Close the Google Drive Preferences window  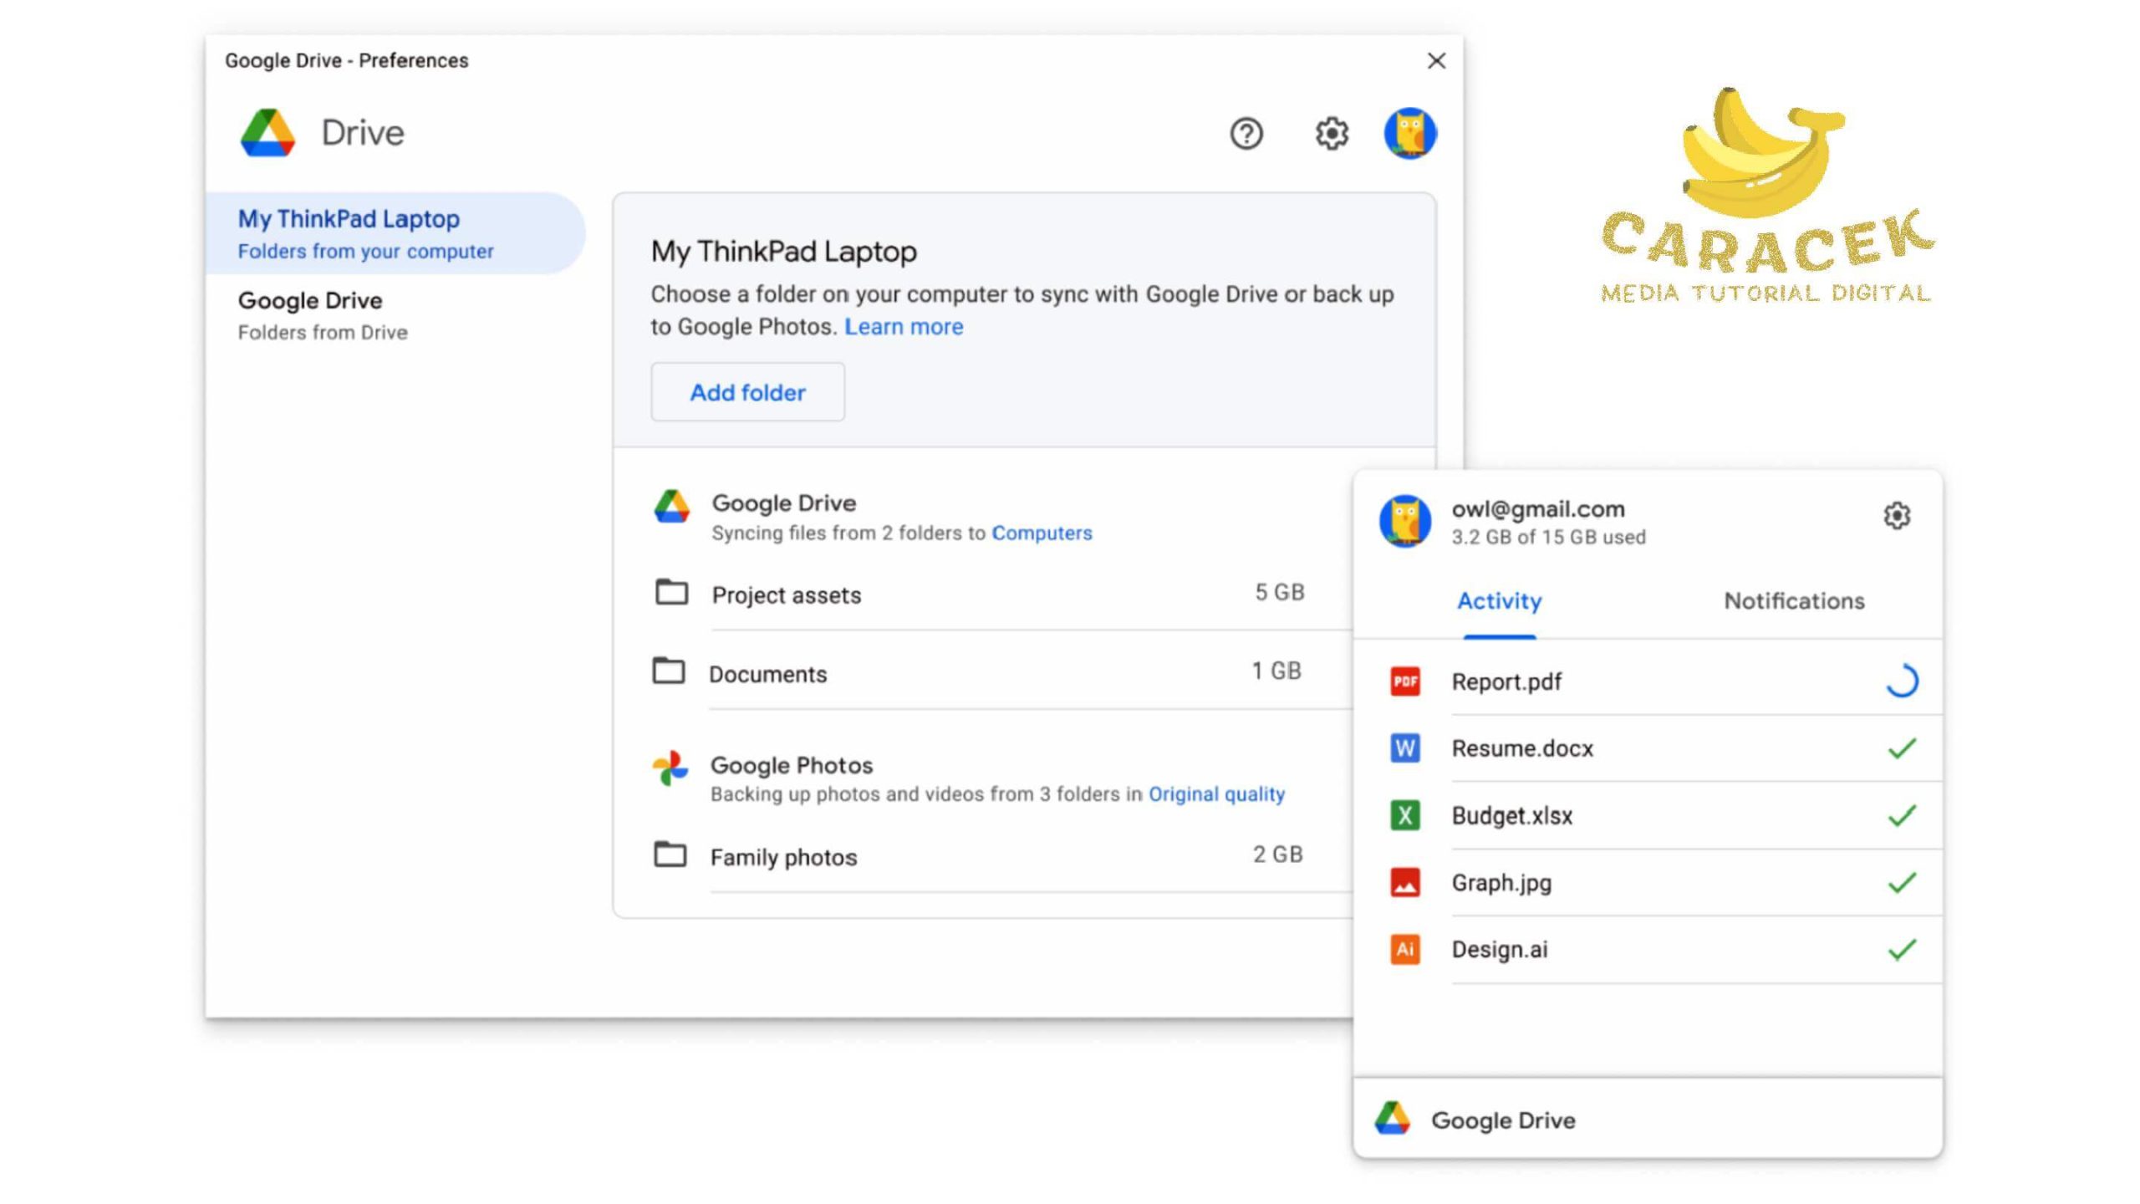tap(1436, 61)
